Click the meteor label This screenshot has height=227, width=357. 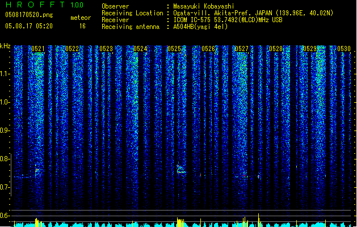point(81,18)
